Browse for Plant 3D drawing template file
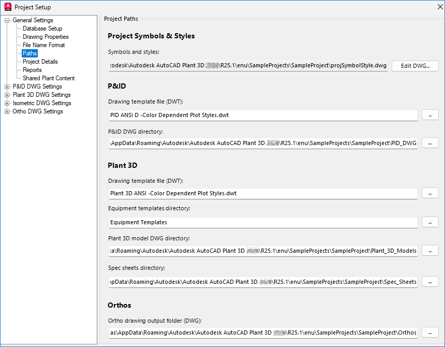The image size is (445, 347). tap(430, 193)
